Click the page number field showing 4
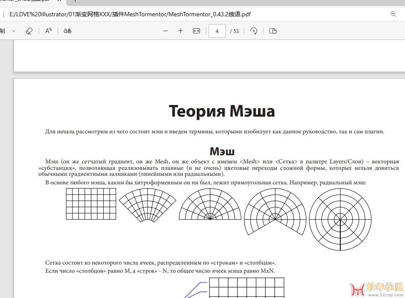The width and height of the screenshot is (405, 298). coord(217,31)
